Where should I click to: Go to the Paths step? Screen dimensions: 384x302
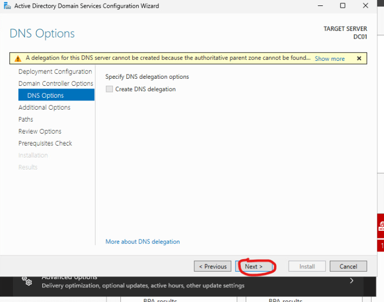click(x=25, y=119)
